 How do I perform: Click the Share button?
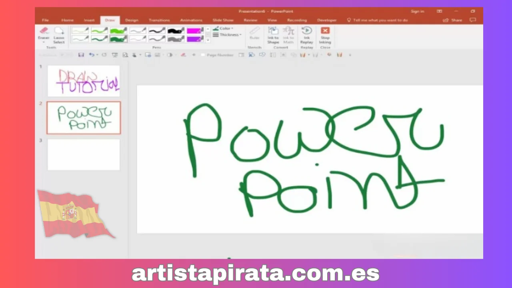453,20
